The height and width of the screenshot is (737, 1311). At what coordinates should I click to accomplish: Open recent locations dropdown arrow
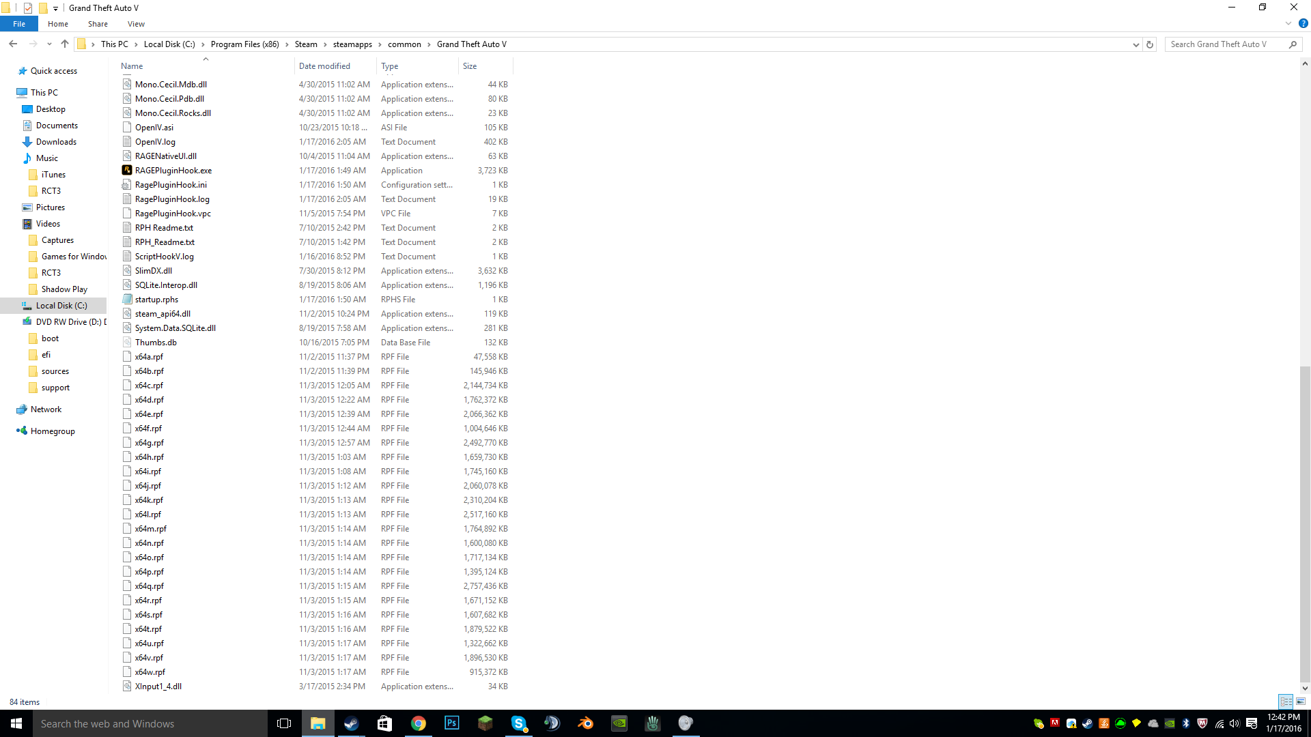coord(49,44)
